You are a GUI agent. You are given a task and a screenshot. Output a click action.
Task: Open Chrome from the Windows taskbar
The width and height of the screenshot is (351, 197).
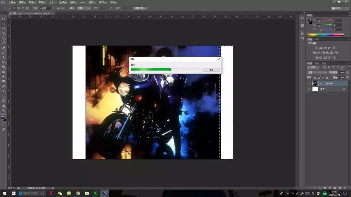78,193
